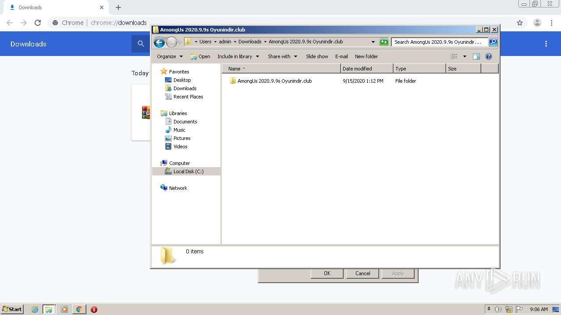Sort by Date modified column
The width and height of the screenshot is (561, 315).
(x=367, y=69)
